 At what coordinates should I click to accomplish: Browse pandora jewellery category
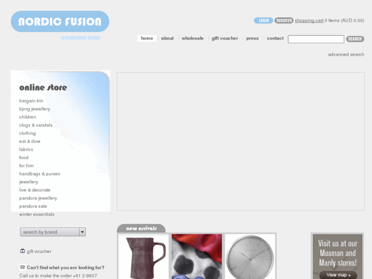(x=38, y=198)
